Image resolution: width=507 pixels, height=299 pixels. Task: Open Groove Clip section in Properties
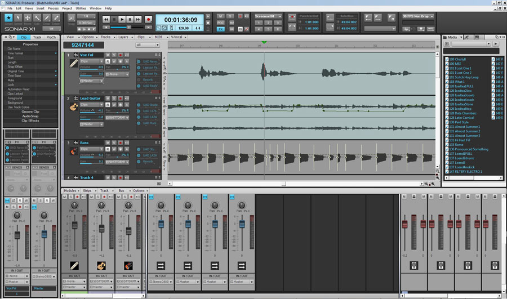pos(30,111)
